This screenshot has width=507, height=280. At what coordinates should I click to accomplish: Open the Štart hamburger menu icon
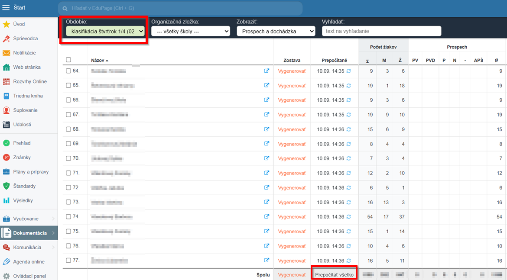(x=6, y=8)
